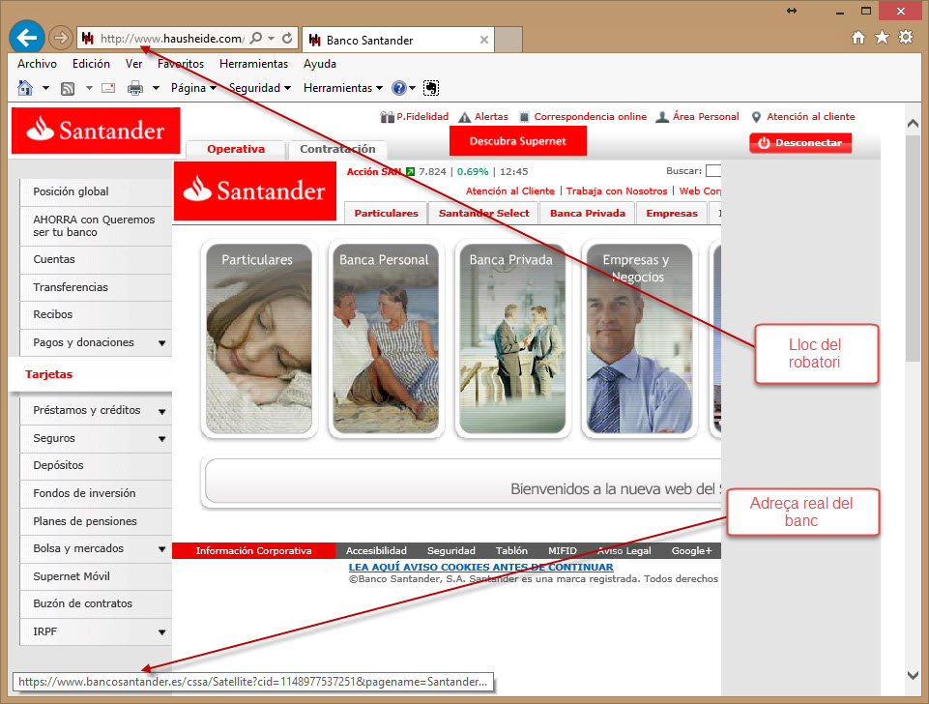This screenshot has height=704, width=929.
Task: Switch to the Contratación tab
Action: click(337, 149)
